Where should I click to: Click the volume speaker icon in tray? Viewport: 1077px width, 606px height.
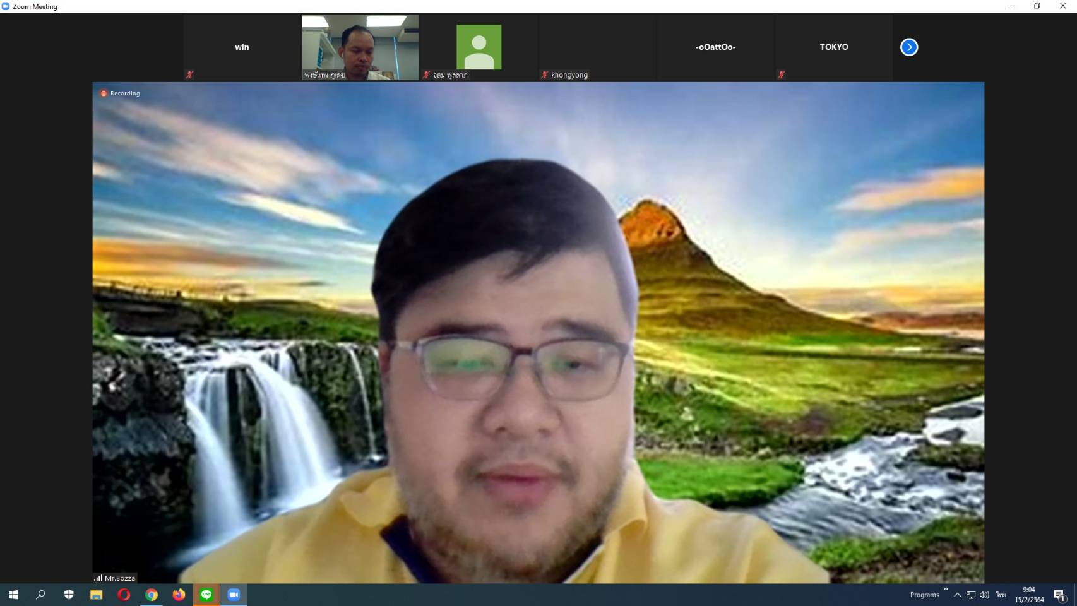tap(984, 595)
